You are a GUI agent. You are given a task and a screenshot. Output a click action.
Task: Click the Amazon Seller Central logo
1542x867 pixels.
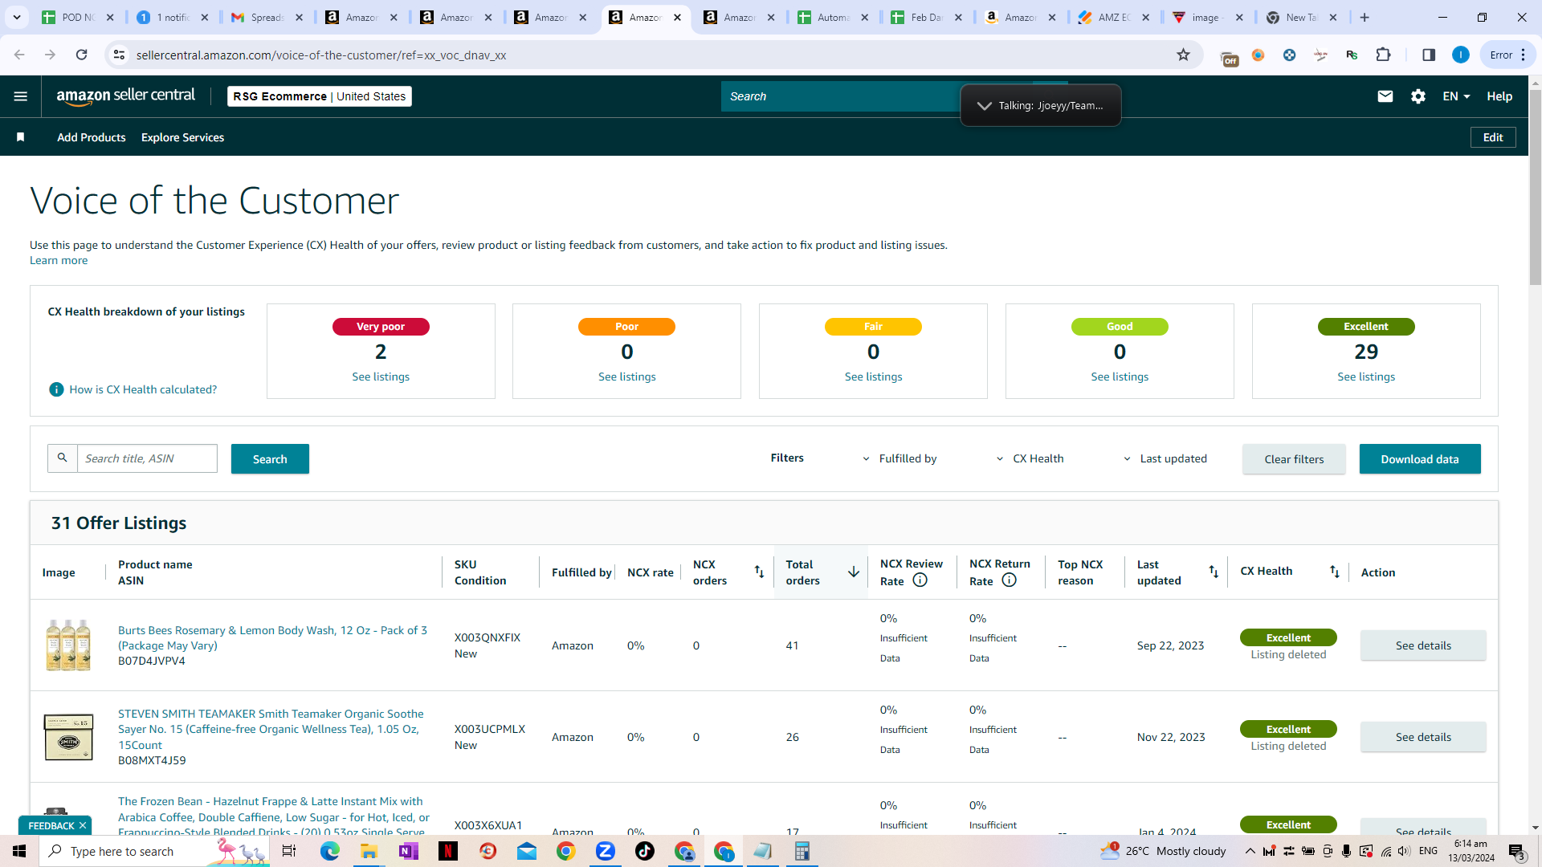126,96
